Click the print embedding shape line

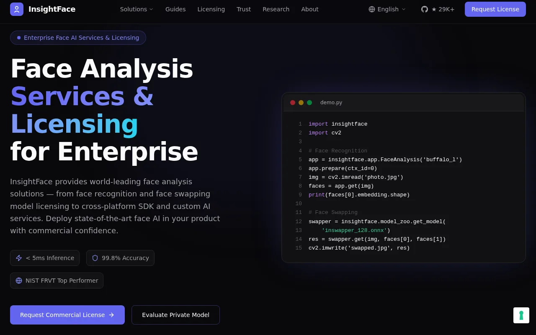[x=359, y=195]
